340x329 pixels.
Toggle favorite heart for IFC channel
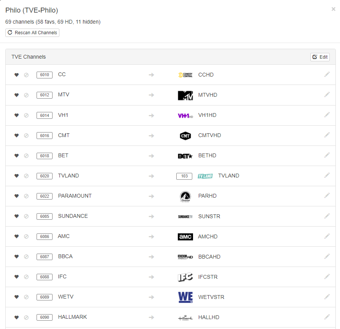tap(16, 276)
